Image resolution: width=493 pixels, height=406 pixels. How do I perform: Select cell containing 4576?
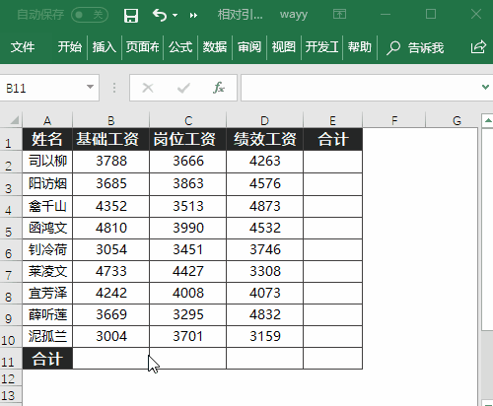click(x=264, y=184)
